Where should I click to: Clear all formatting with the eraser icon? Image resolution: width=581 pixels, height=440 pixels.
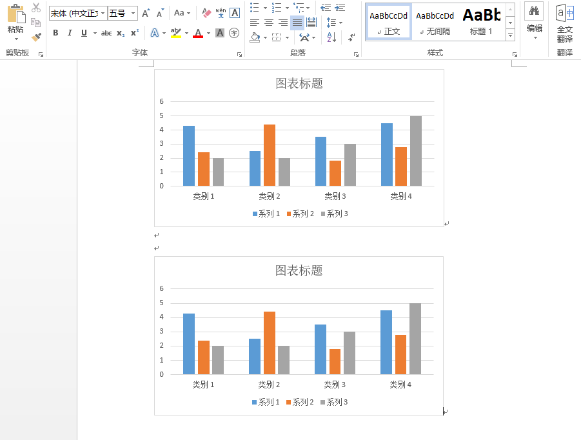point(206,13)
